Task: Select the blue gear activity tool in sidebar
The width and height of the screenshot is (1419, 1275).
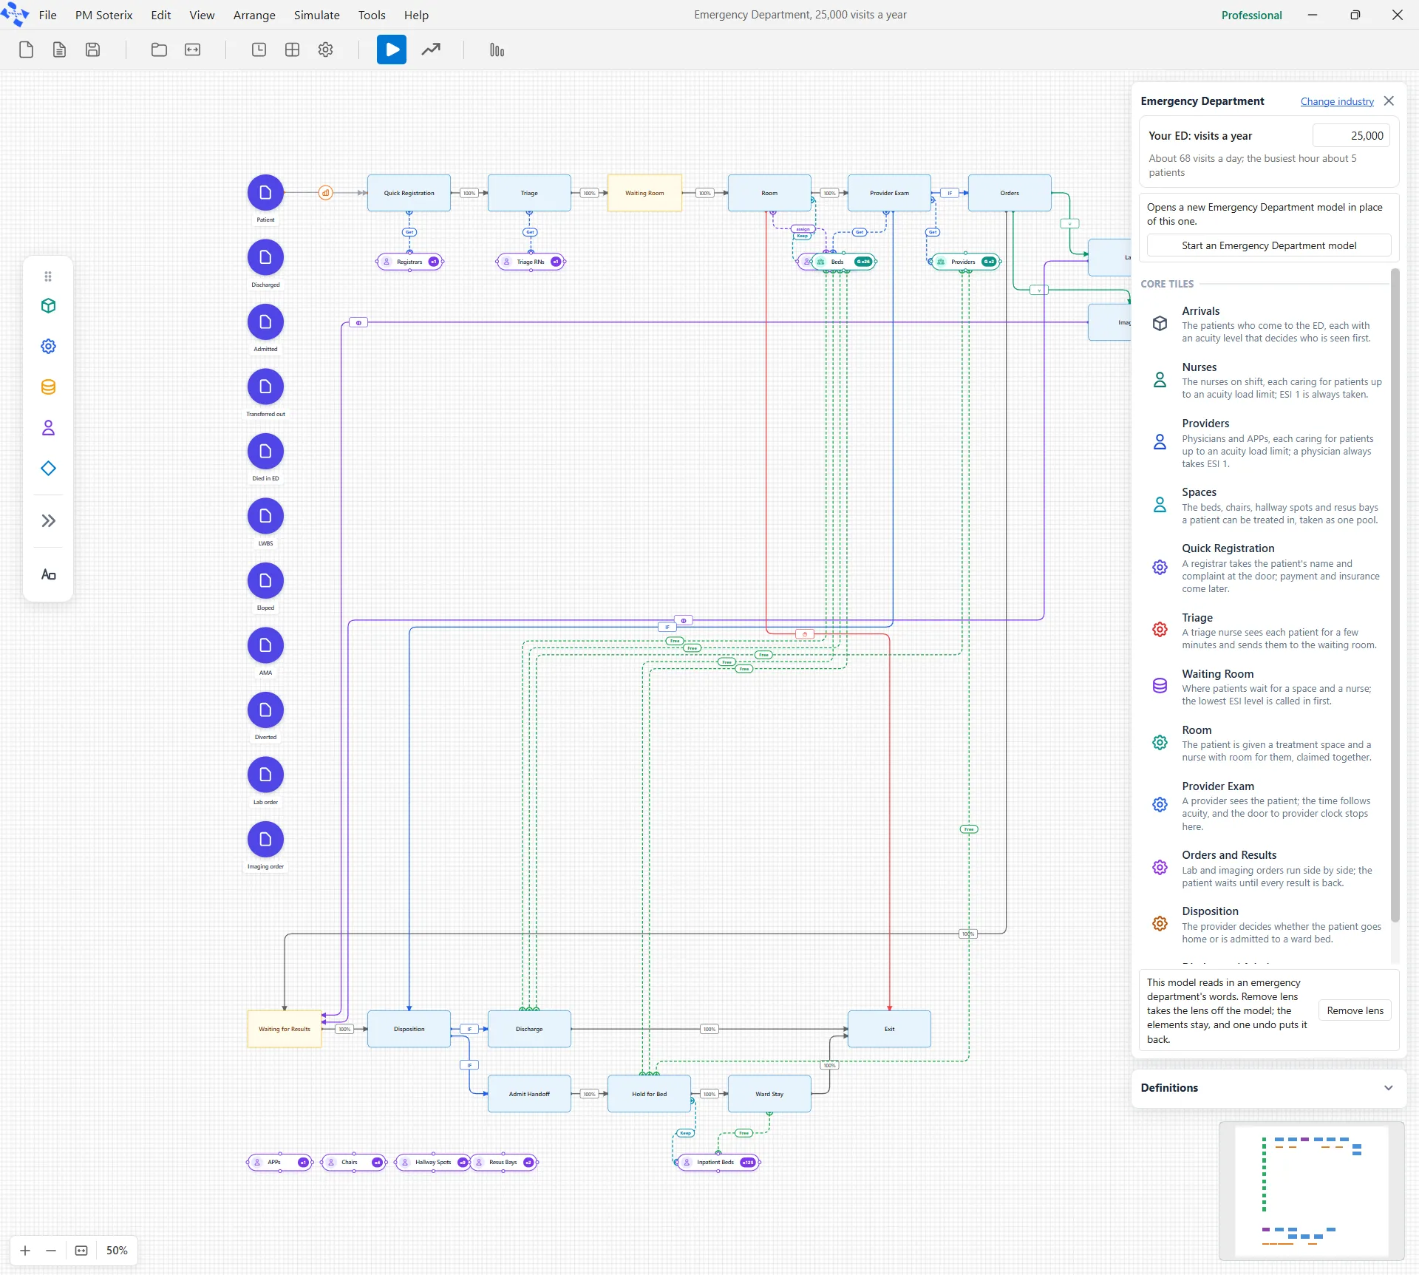Action: click(48, 347)
